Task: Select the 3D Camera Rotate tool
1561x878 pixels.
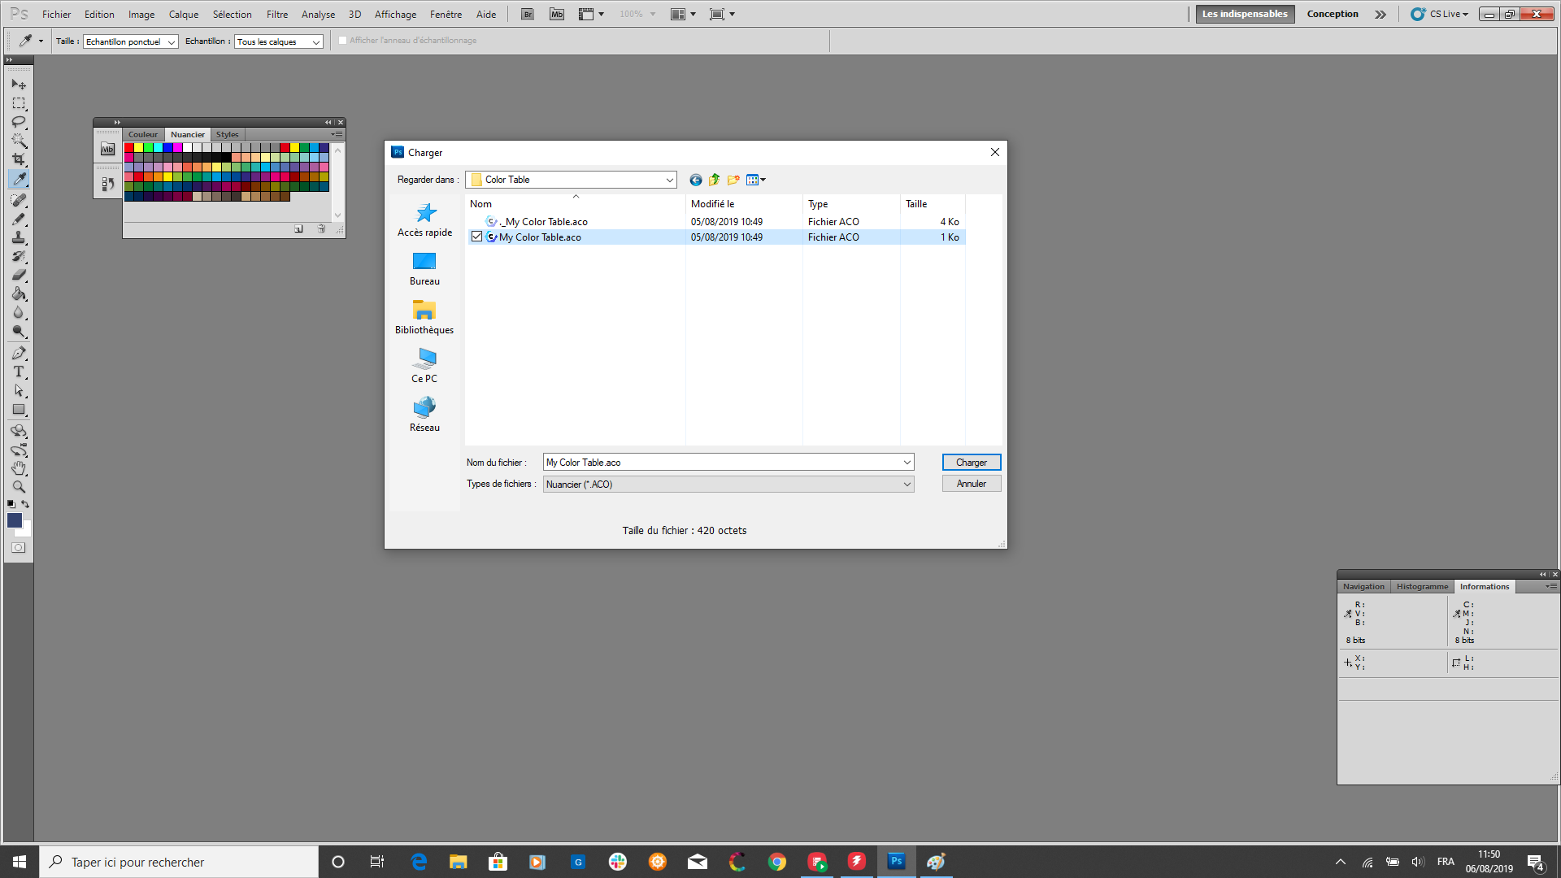Action: coord(19,450)
